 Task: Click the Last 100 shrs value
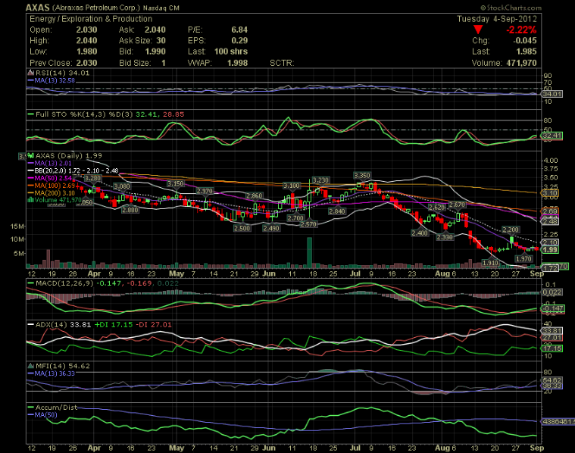point(231,52)
